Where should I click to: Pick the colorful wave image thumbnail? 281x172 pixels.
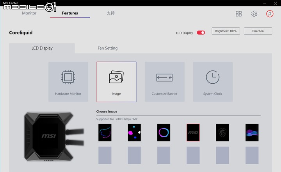(252, 133)
